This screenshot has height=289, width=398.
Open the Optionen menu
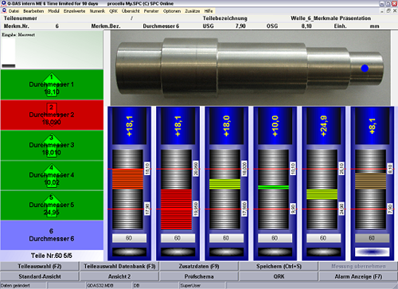(x=172, y=11)
